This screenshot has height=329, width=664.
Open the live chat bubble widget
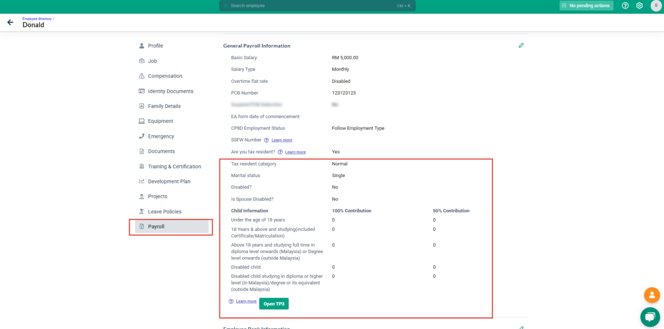650,317
